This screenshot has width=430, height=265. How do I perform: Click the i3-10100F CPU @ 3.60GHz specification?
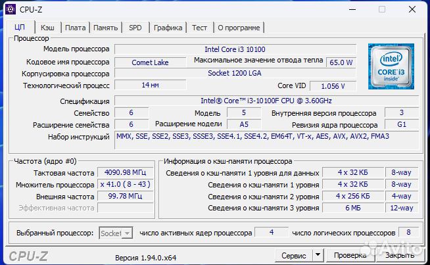pyautogui.click(x=266, y=101)
